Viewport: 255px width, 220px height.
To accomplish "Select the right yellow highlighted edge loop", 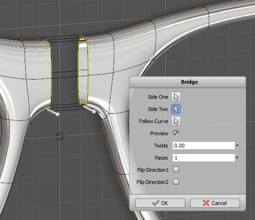I will pyautogui.click(x=83, y=71).
